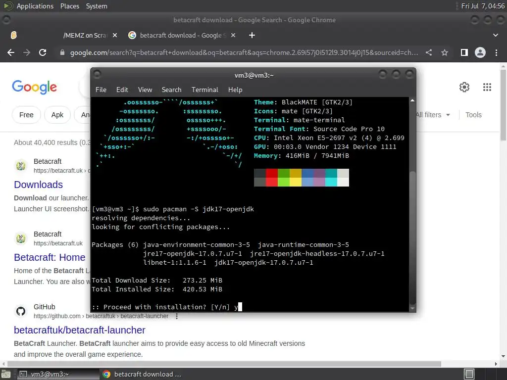Click the terminal vertical scrollbar thumb
This screenshot has height=380, width=507.
pos(412,237)
